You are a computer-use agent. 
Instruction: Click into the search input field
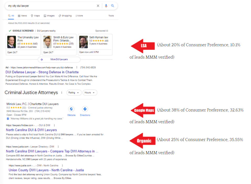[50, 6]
